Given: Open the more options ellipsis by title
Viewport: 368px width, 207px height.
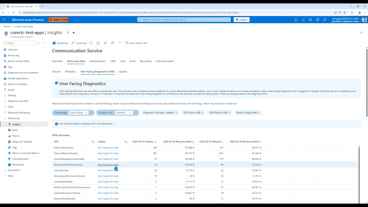Looking at the screenshot, I should click(79, 33).
